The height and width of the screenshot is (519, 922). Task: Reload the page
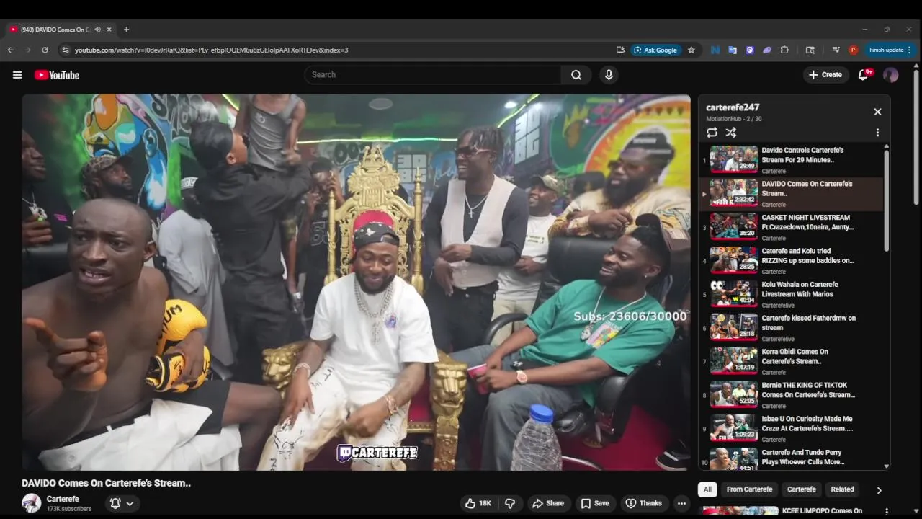point(45,50)
